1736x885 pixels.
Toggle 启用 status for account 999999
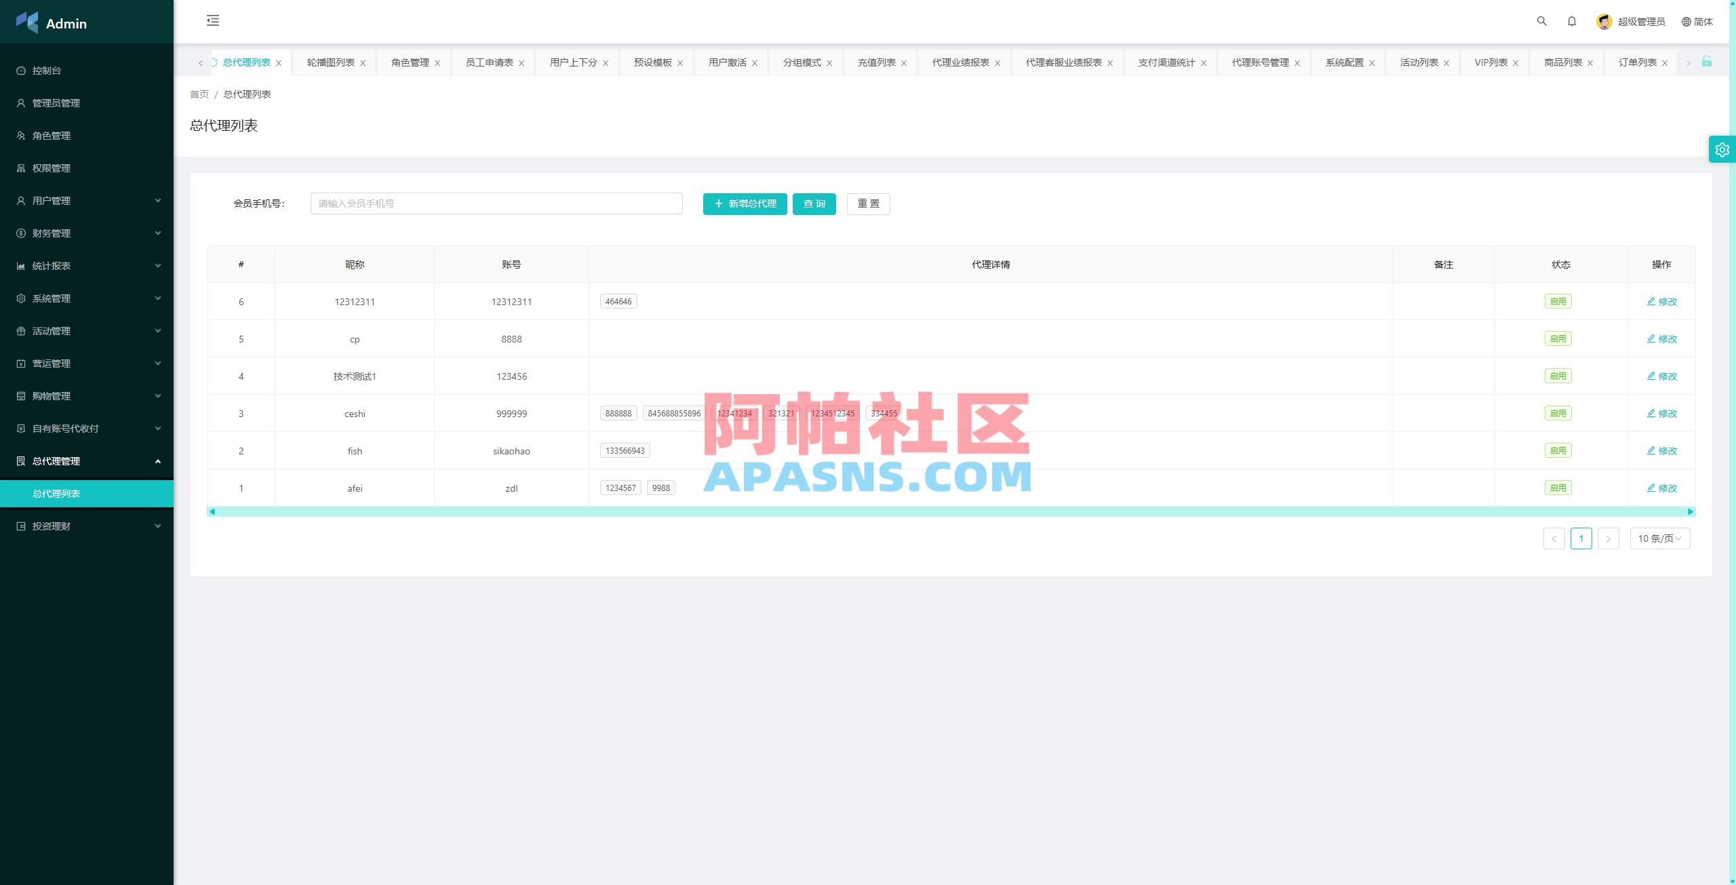click(1558, 413)
